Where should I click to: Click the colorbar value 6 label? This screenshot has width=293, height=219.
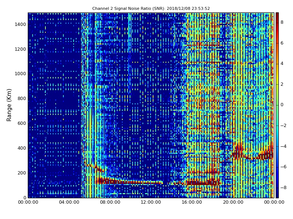(x=282, y=43)
